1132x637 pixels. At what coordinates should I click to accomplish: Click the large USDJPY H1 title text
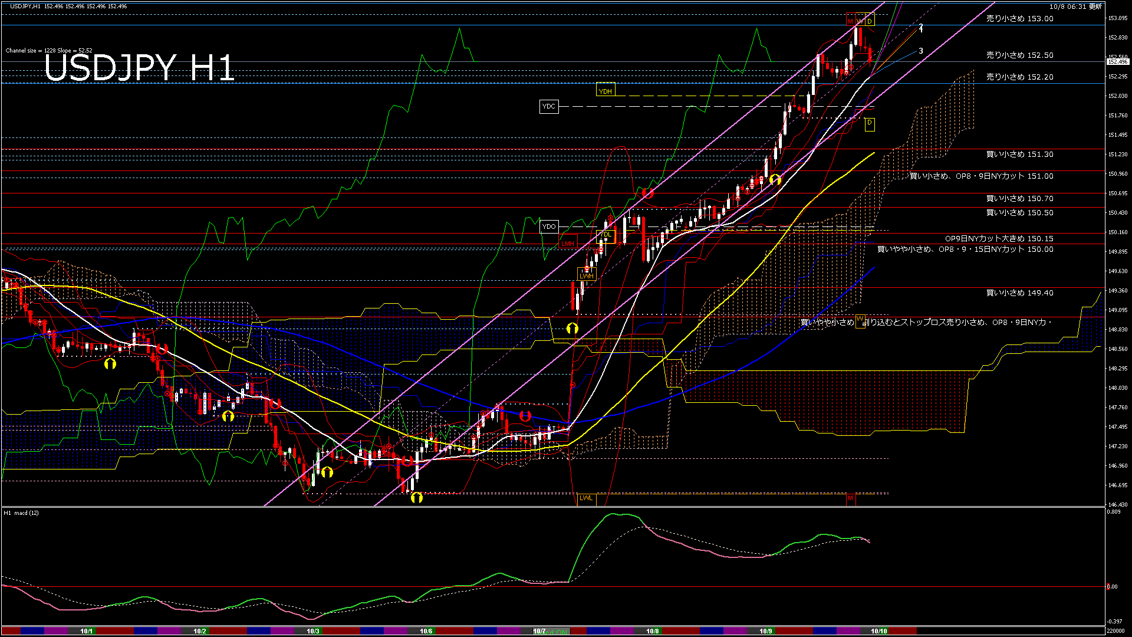click(139, 68)
